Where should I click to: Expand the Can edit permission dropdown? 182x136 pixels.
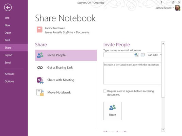coord(154,55)
